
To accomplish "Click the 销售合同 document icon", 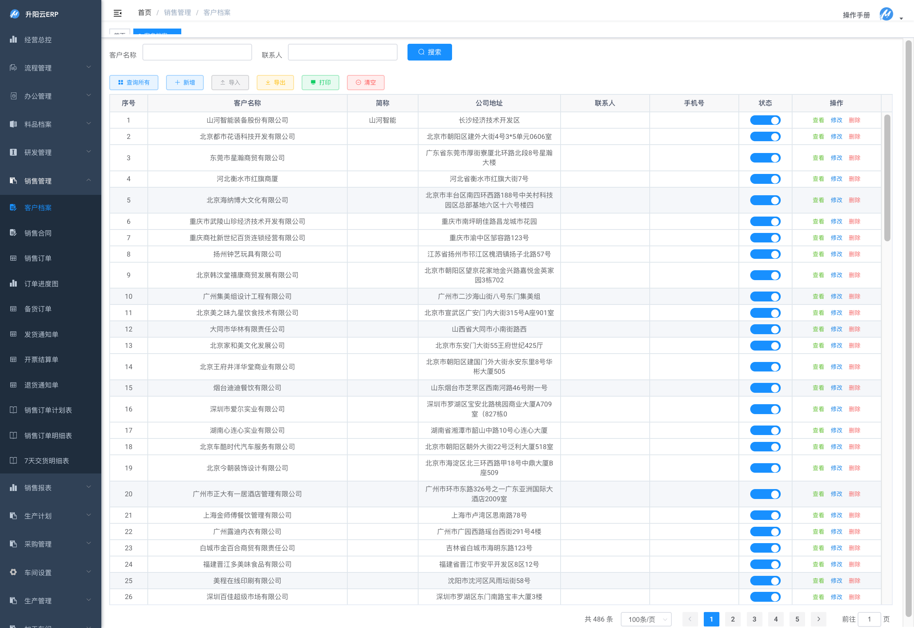I will click(13, 233).
